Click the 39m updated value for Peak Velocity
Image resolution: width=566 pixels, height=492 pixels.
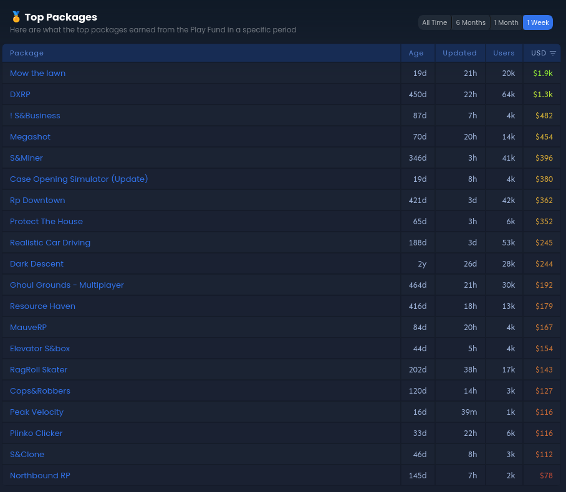(x=469, y=412)
